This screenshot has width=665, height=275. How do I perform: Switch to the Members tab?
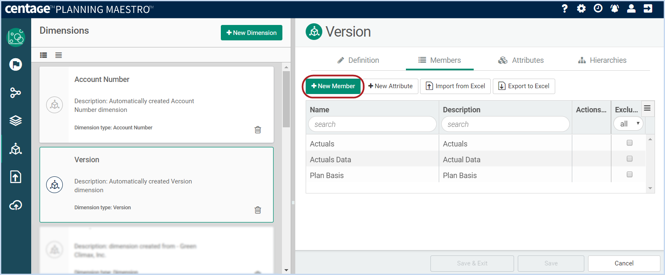(x=440, y=60)
